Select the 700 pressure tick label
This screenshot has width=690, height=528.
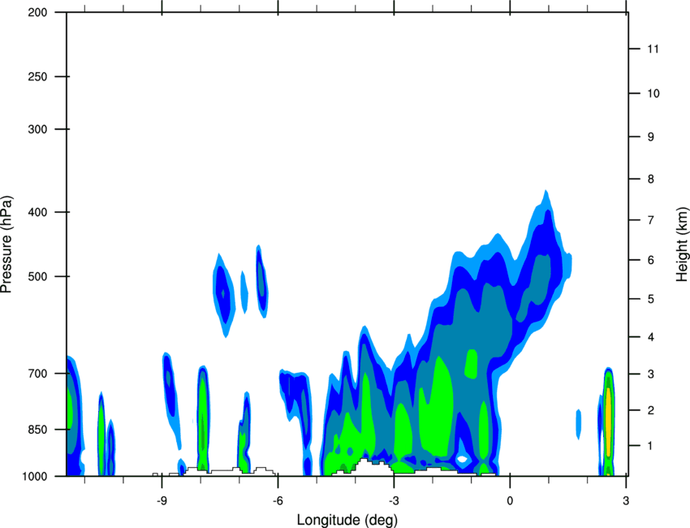pos(37,374)
